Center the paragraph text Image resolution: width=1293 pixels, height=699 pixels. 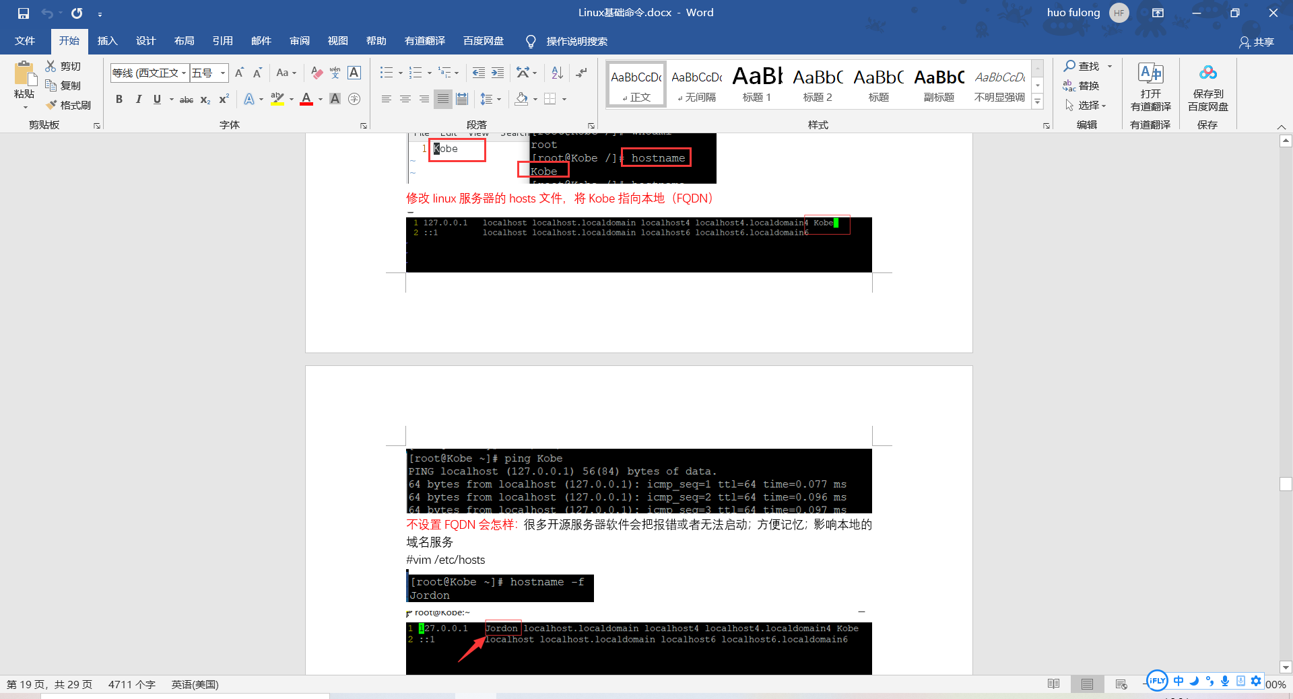pyautogui.click(x=405, y=100)
